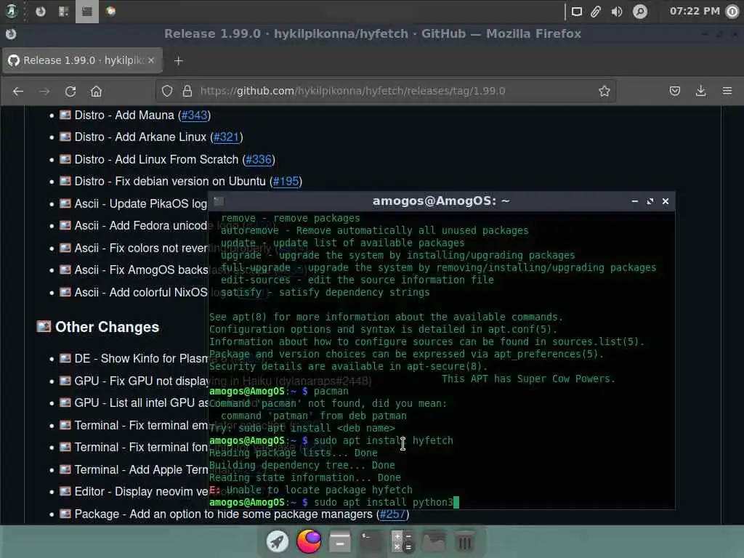Click 'Distro - Add Linux From Scratch' text
Screen dimensions: 744x558
click(156, 159)
